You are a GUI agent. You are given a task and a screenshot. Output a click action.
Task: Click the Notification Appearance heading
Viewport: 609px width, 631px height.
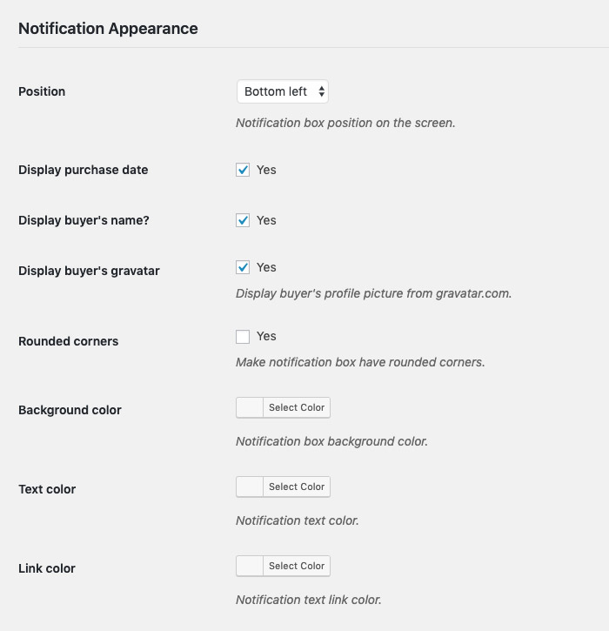(108, 29)
